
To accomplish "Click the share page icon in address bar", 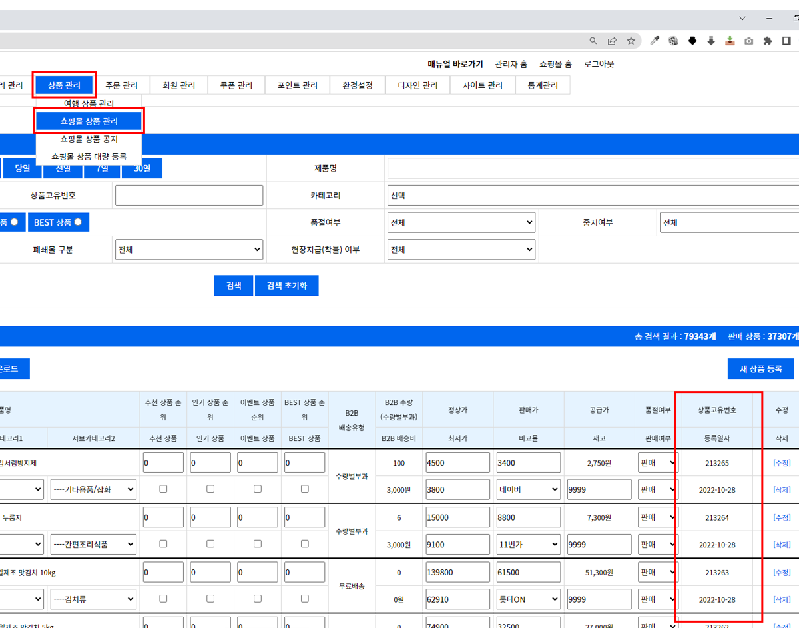I will (x=612, y=41).
